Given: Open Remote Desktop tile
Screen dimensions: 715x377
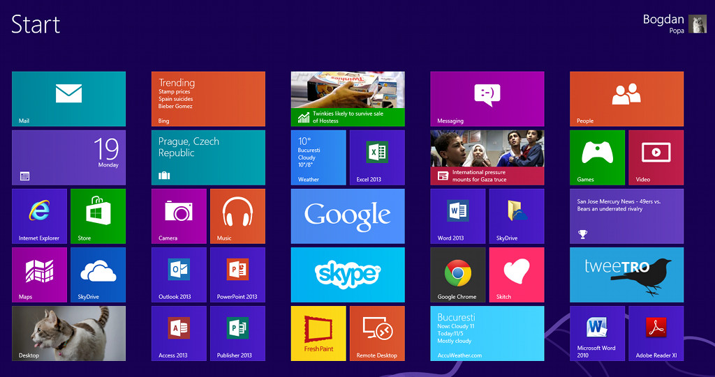Looking at the screenshot, I should click(x=377, y=333).
